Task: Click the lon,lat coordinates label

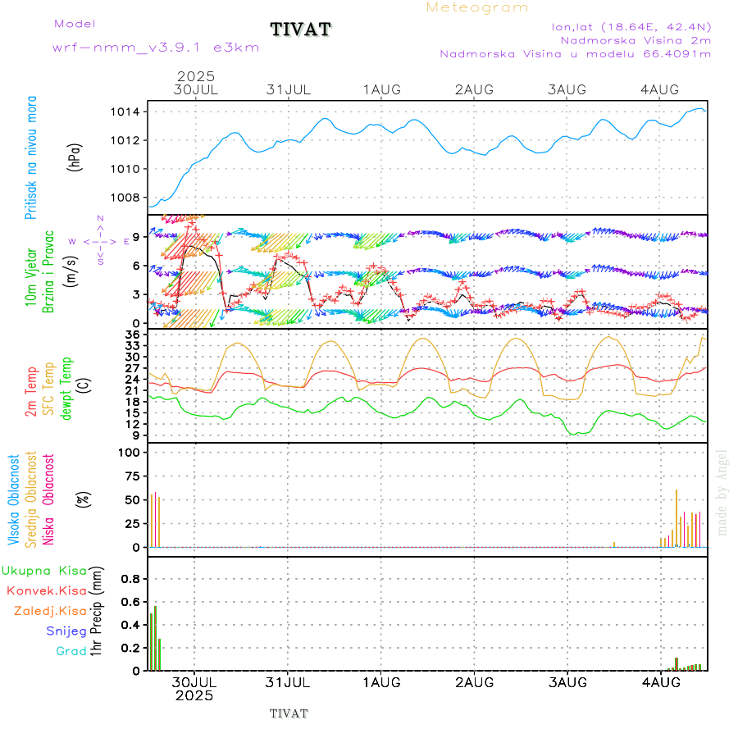Action: pos(631,26)
